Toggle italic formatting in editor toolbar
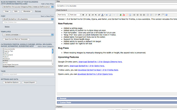 pos(86,15)
